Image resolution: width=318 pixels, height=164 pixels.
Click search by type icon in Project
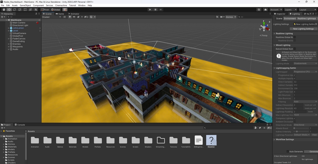pos(256,128)
